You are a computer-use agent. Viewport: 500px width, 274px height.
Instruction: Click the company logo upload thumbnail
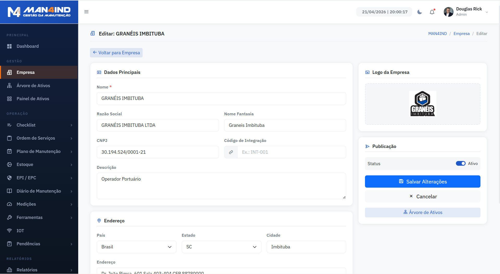pos(422,104)
